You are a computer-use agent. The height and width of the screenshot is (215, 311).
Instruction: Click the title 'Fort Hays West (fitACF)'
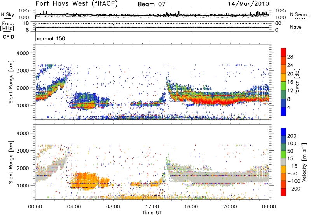pyautogui.click(x=77, y=4)
